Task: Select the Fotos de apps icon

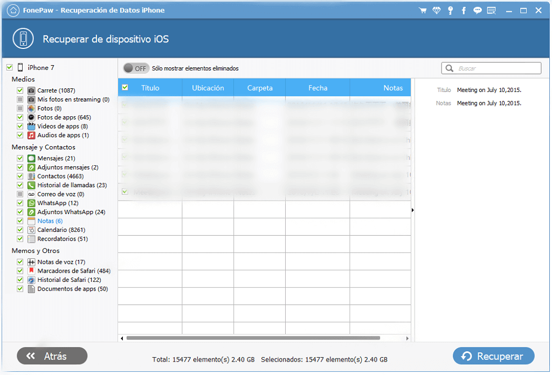Action: coord(31,117)
